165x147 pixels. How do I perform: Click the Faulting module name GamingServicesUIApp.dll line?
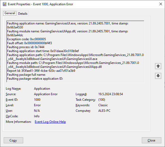coord(67,33)
